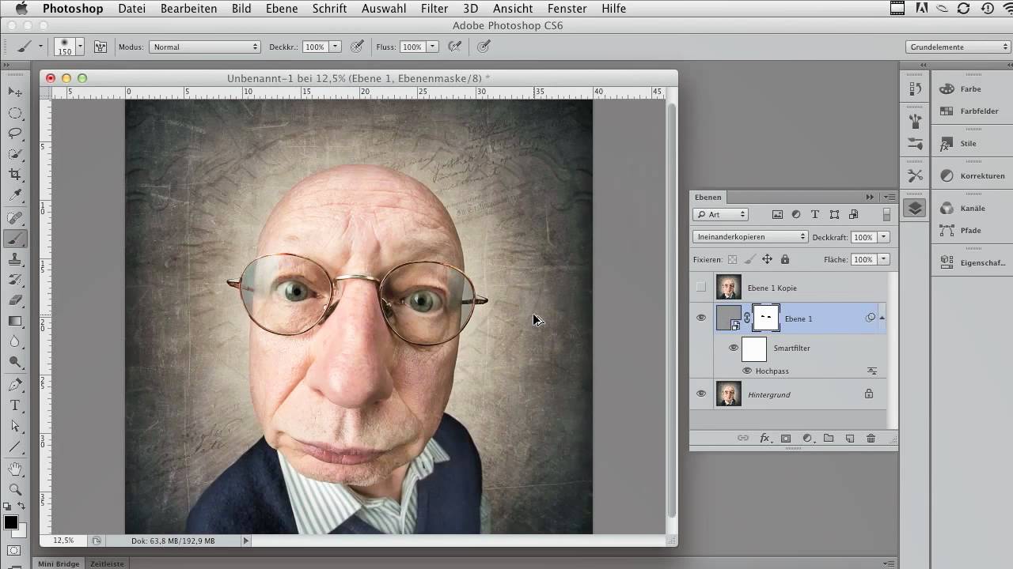Screen dimensions: 1013x569
Task: Open the Grundelemente workspace dropdown
Action: pos(958,47)
